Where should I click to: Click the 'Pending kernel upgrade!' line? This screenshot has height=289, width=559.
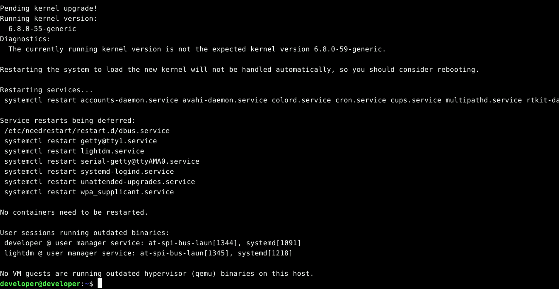pyautogui.click(x=51, y=8)
